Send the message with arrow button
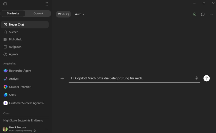 pos(207,78)
